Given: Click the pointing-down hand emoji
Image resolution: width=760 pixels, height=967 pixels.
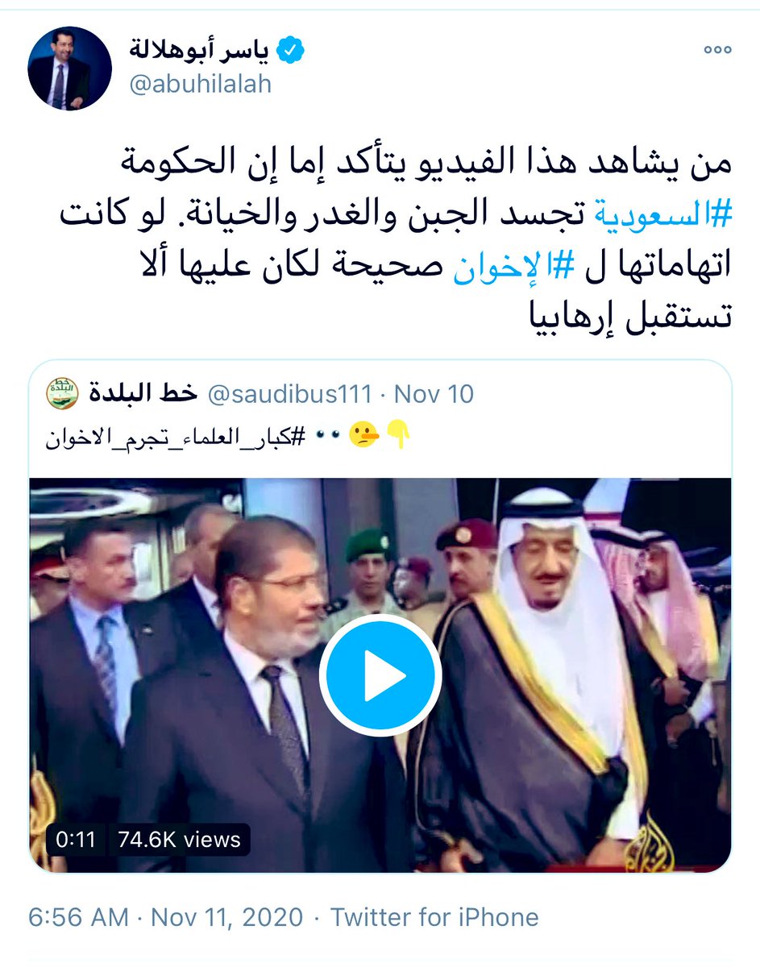Looking at the screenshot, I should click(400, 436).
